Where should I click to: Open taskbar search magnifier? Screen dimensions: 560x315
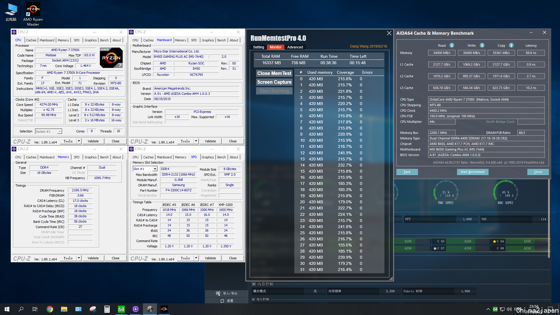click(x=21, y=309)
